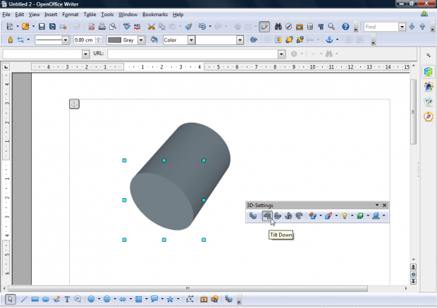Toggle the Select arrow tool

10,299
